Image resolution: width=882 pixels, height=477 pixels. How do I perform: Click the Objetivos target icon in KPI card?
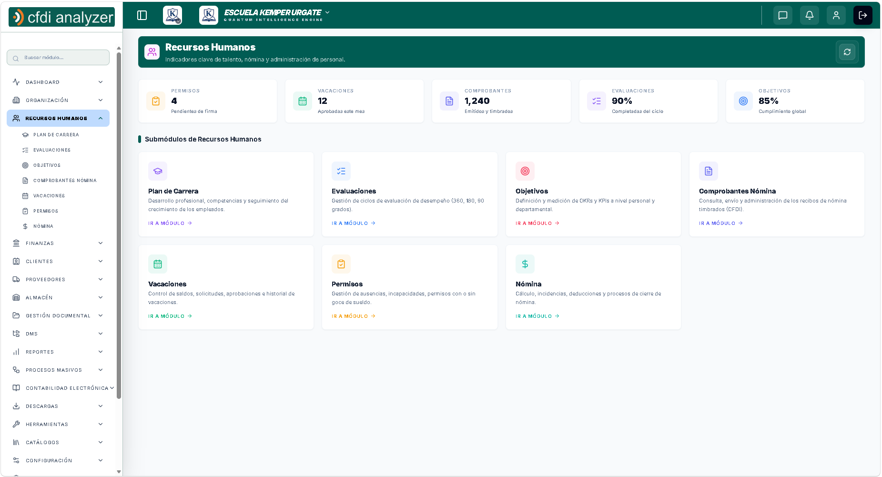coord(743,101)
